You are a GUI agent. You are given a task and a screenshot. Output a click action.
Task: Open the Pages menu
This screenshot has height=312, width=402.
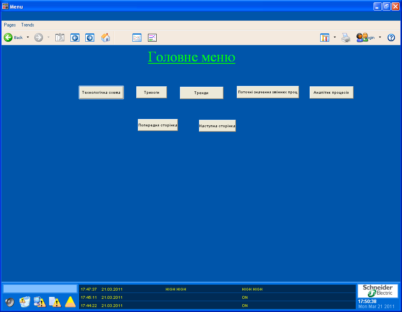pyautogui.click(x=10, y=25)
